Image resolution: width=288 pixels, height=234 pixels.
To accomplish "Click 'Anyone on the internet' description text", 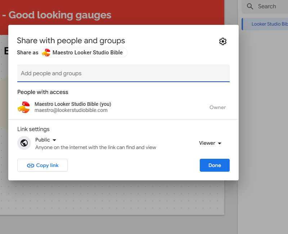I will pos(95,147).
